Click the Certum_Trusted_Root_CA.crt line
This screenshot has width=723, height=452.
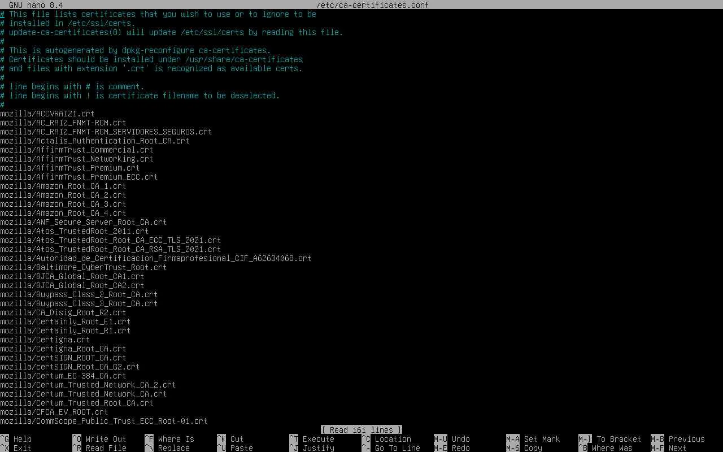coord(77,403)
